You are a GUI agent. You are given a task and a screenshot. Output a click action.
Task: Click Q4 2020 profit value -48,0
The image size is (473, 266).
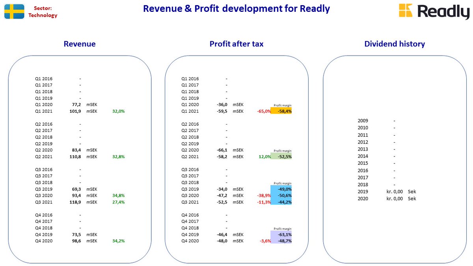click(222, 241)
